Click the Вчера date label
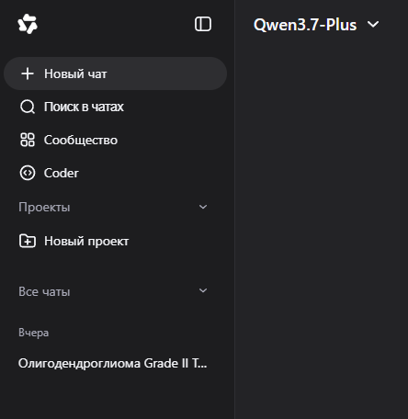 coord(34,333)
